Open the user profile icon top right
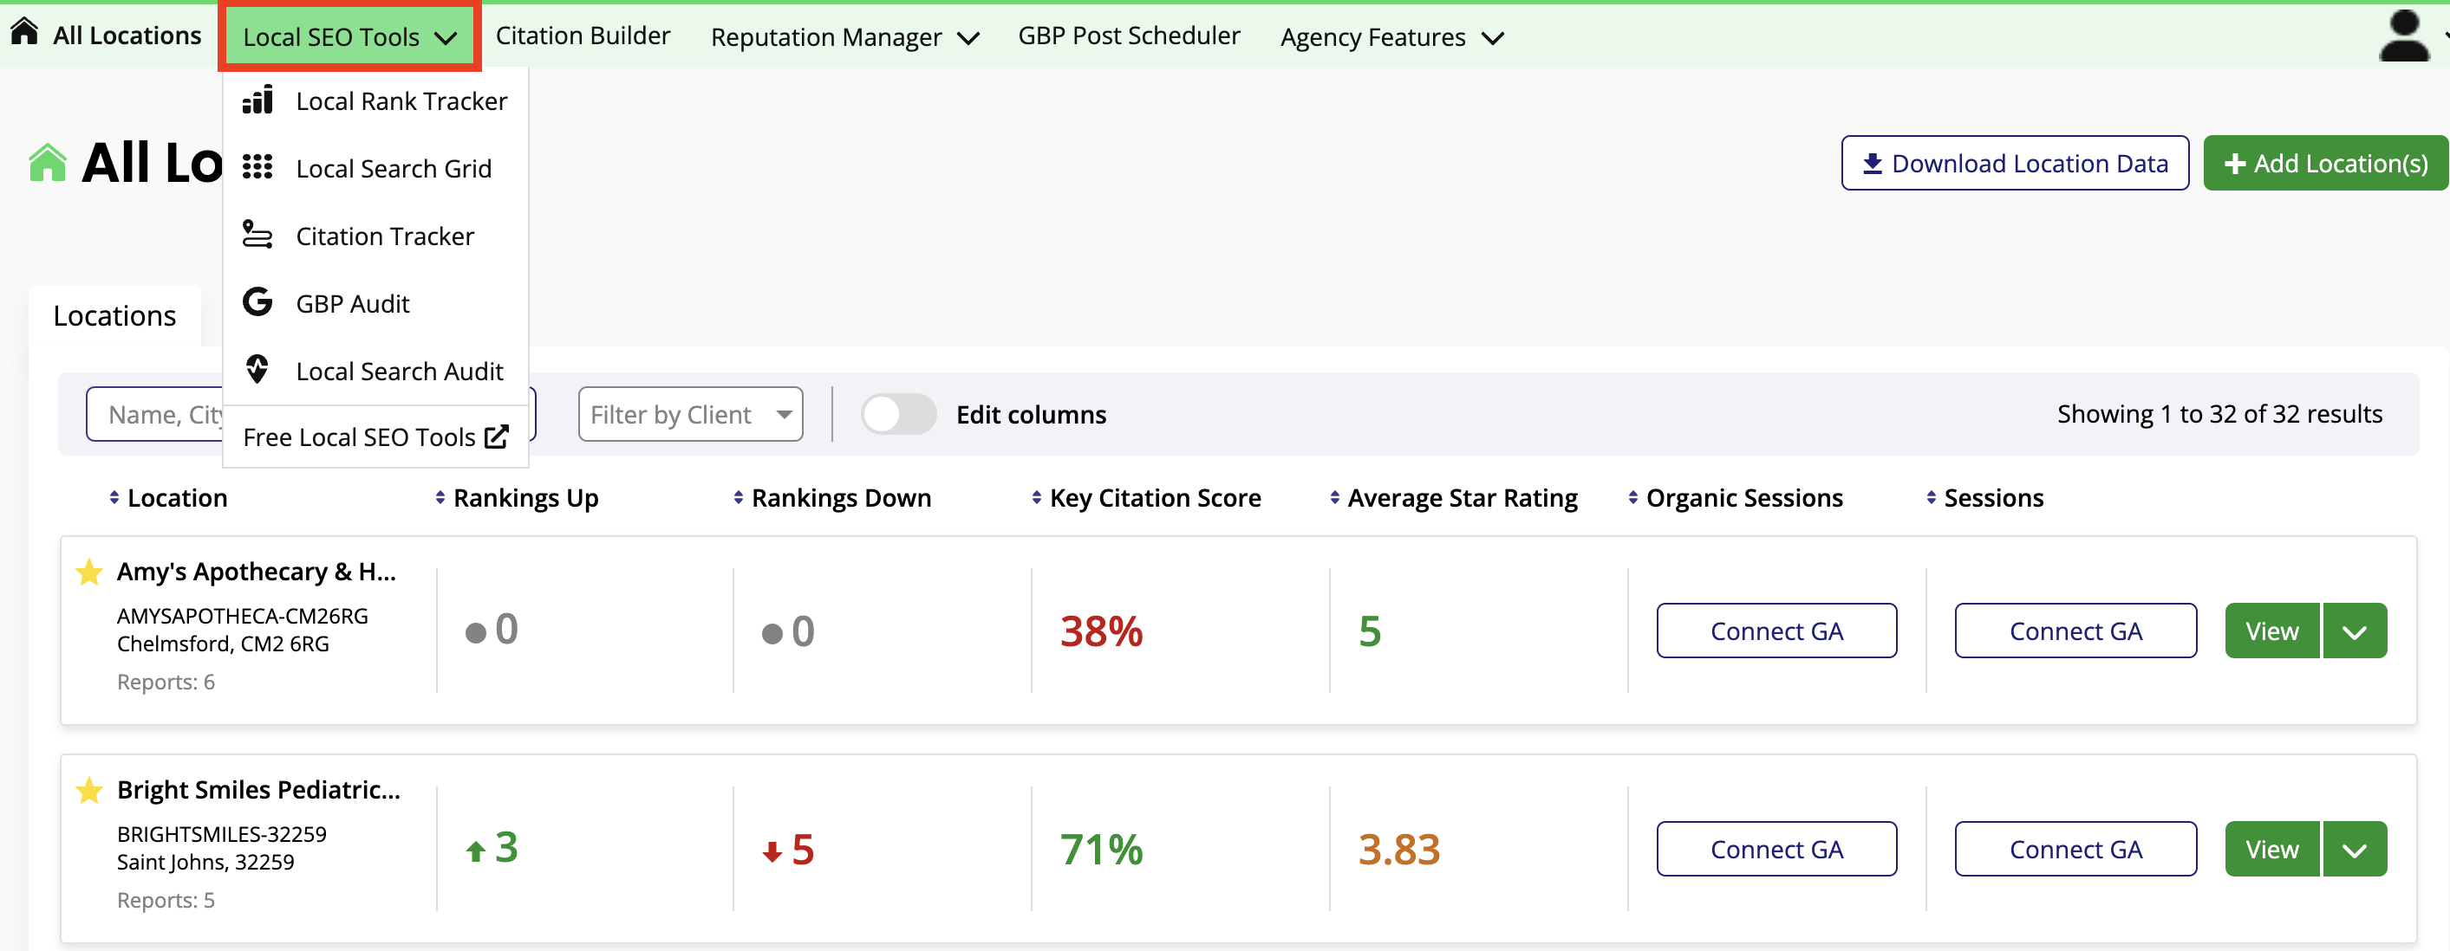This screenshot has height=951, width=2450. (x=2403, y=36)
